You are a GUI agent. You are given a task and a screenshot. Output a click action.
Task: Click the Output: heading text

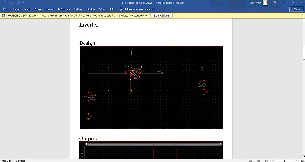tap(88, 138)
